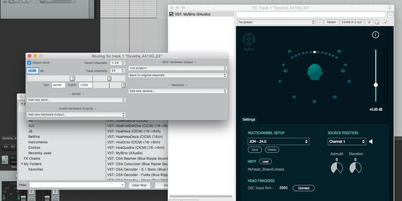Select Cockos in the FX browser tree
Screen dimensions: 402x201
34,148
